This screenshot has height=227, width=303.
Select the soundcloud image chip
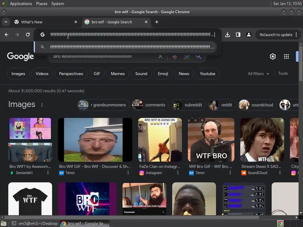pyautogui.click(x=257, y=105)
